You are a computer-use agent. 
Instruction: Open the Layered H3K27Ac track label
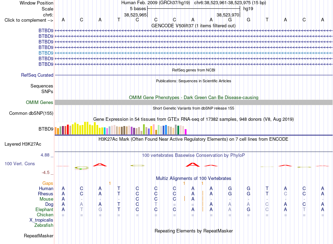(x=23, y=144)
